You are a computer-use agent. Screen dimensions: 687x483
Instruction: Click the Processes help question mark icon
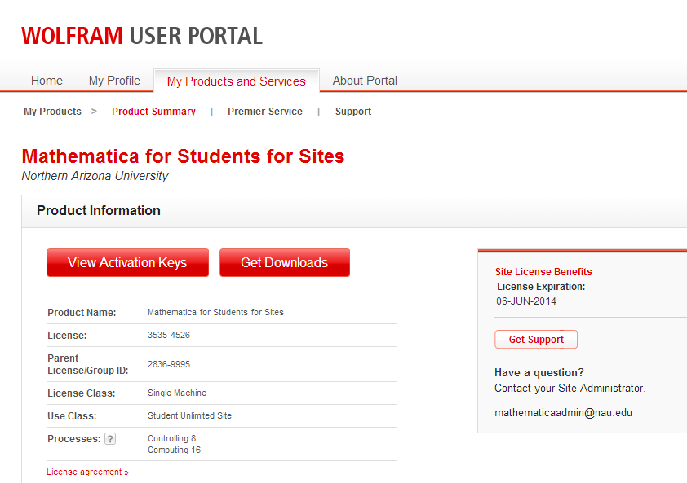point(110,438)
